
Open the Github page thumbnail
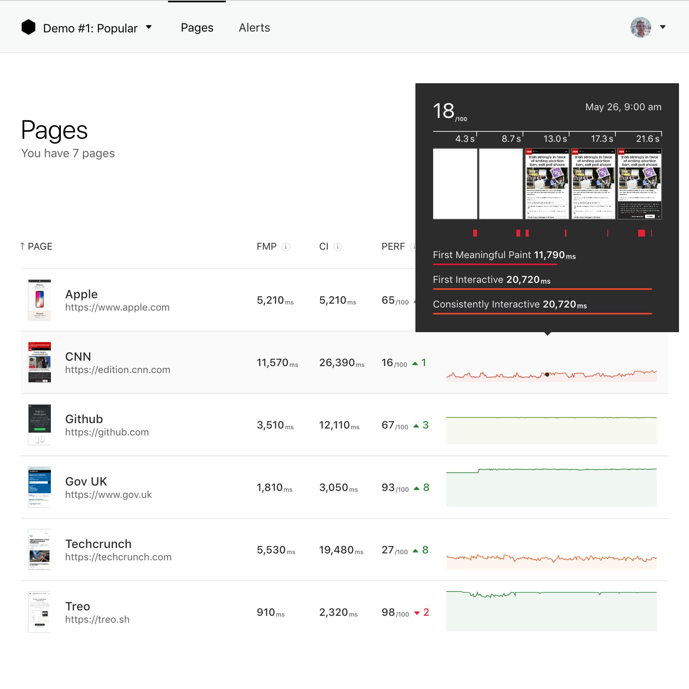tap(39, 425)
